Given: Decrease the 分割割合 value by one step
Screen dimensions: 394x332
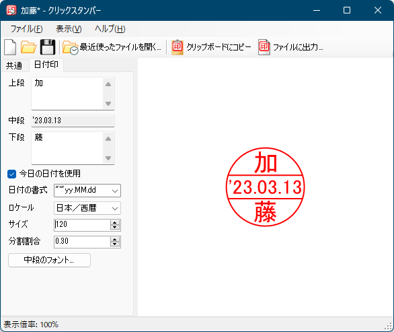Looking at the screenshot, I should (115, 244).
